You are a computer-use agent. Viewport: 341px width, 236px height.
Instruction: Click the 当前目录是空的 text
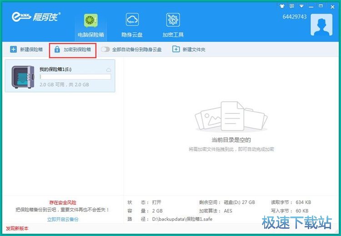click(231, 140)
